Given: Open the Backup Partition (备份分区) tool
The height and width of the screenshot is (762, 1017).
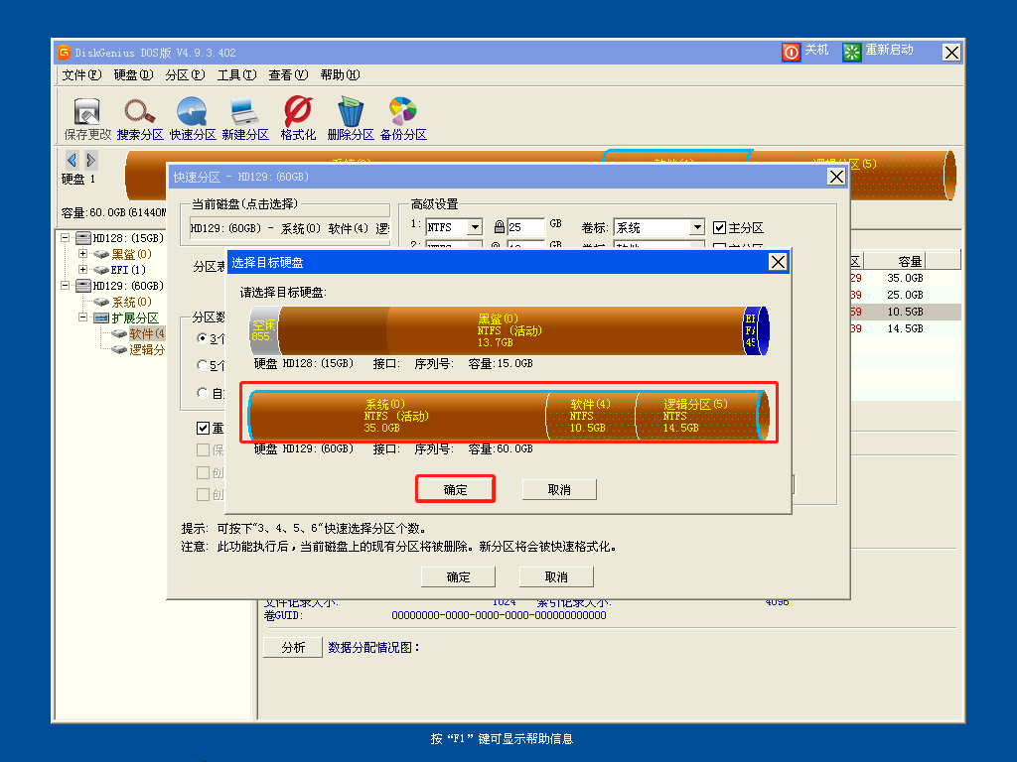Looking at the screenshot, I should coord(403,119).
